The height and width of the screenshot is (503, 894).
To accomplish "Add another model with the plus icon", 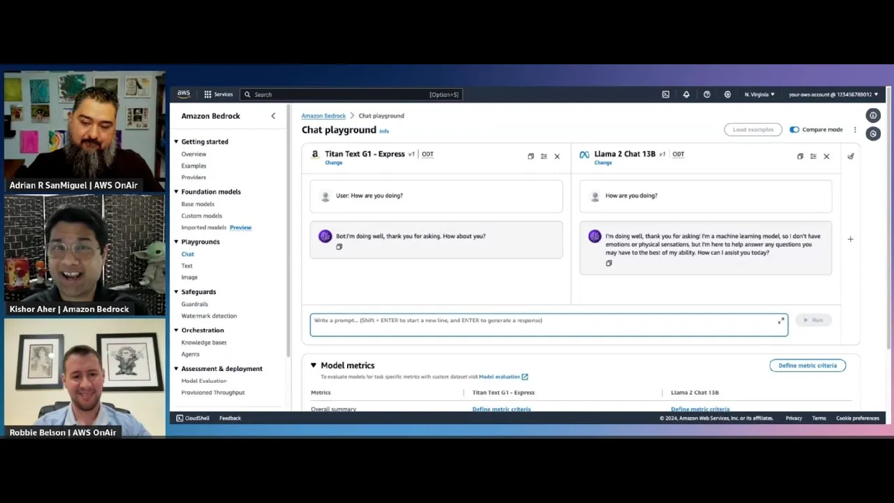I will pyautogui.click(x=850, y=239).
